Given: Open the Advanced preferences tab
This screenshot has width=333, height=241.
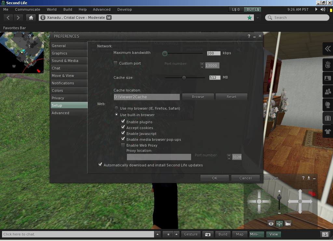Looking at the screenshot, I should [x=69, y=113].
